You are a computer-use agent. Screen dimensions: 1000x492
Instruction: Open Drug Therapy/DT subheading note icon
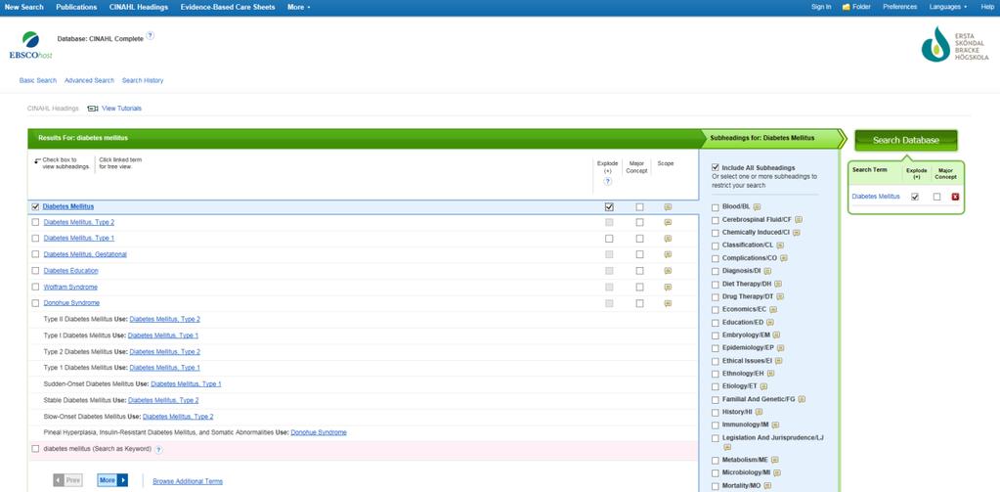click(x=780, y=296)
